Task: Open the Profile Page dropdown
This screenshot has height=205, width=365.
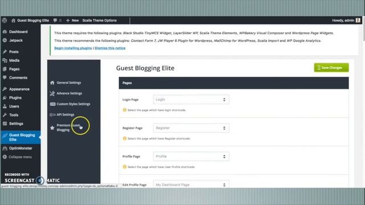Action: pyautogui.click(x=191, y=157)
